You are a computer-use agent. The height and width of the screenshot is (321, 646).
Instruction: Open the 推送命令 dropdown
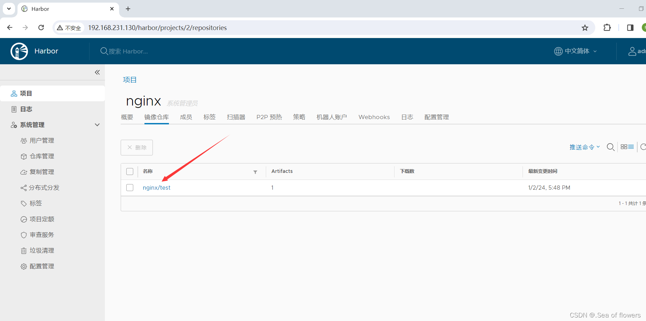585,147
